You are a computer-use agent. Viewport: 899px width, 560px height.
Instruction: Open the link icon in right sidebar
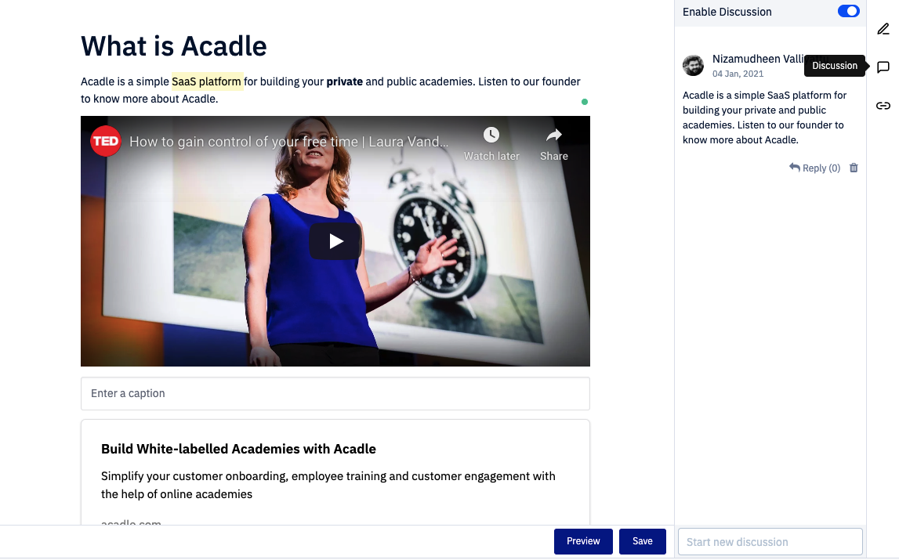point(883,106)
